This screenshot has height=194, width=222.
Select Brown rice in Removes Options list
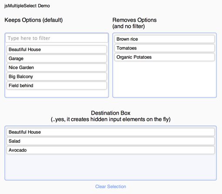pyautogui.click(x=165, y=39)
